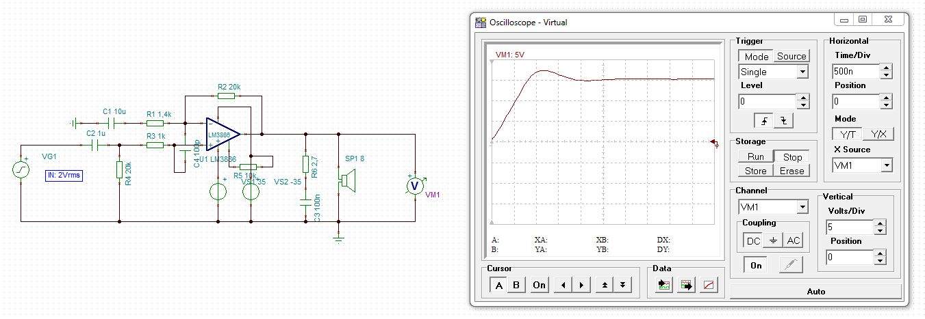Decrease Volts/Div value
925x319 pixels.
(x=880, y=230)
